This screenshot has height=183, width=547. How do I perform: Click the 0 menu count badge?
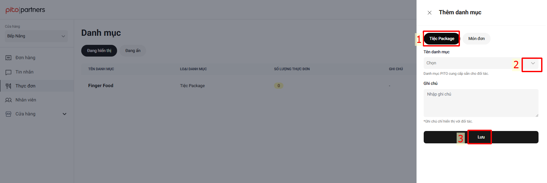[x=279, y=86]
